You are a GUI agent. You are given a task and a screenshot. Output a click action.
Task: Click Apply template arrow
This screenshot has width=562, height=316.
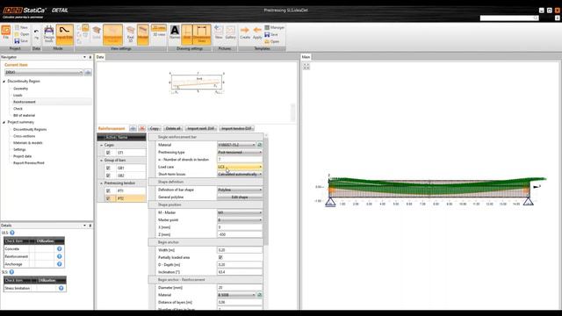pyautogui.click(x=257, y=32)
